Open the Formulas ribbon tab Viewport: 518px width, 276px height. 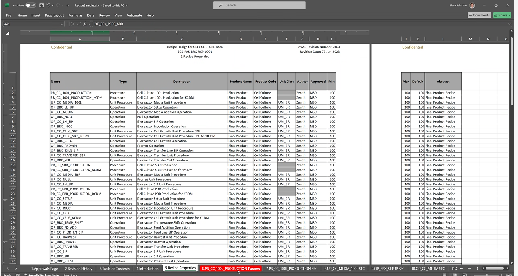[x=75, y=15]
